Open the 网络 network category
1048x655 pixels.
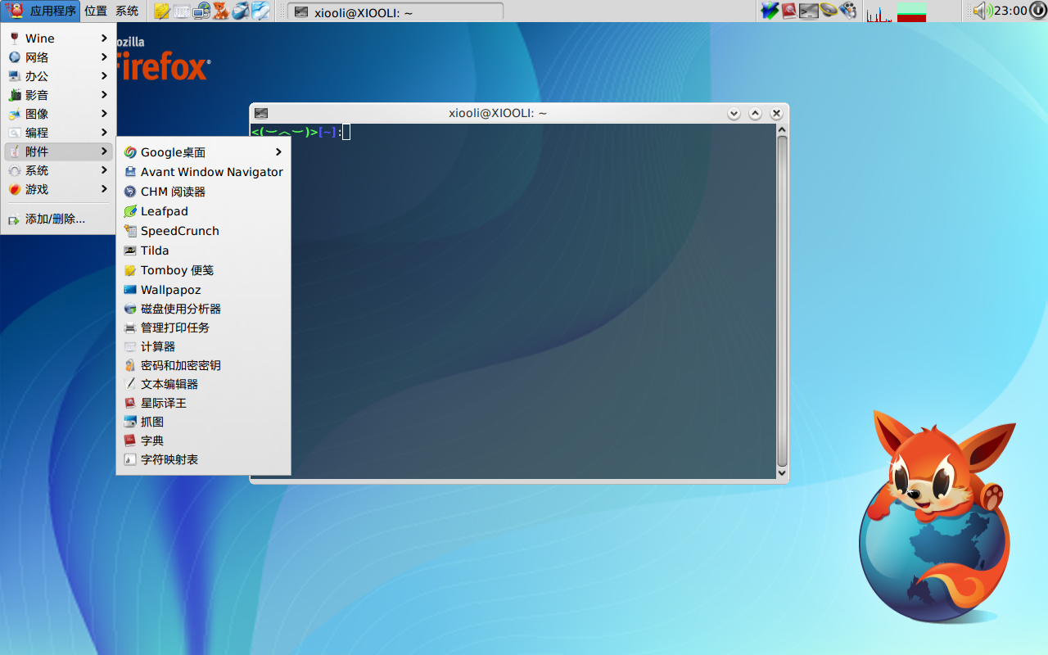pyautogui.click(x=58, y=57)
